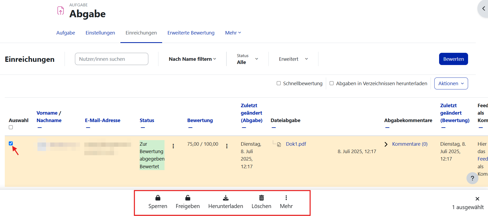
Task: Click the Löschen trash icon
Action: [x=261, y=198]
